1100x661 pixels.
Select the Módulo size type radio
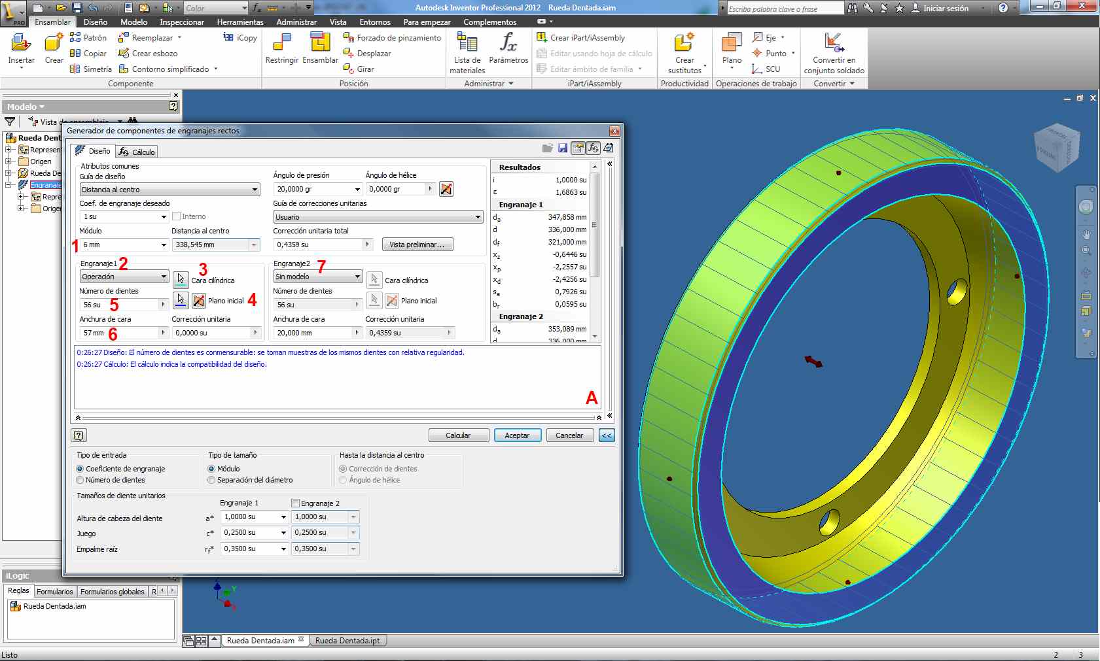click(x=211, y=469)
